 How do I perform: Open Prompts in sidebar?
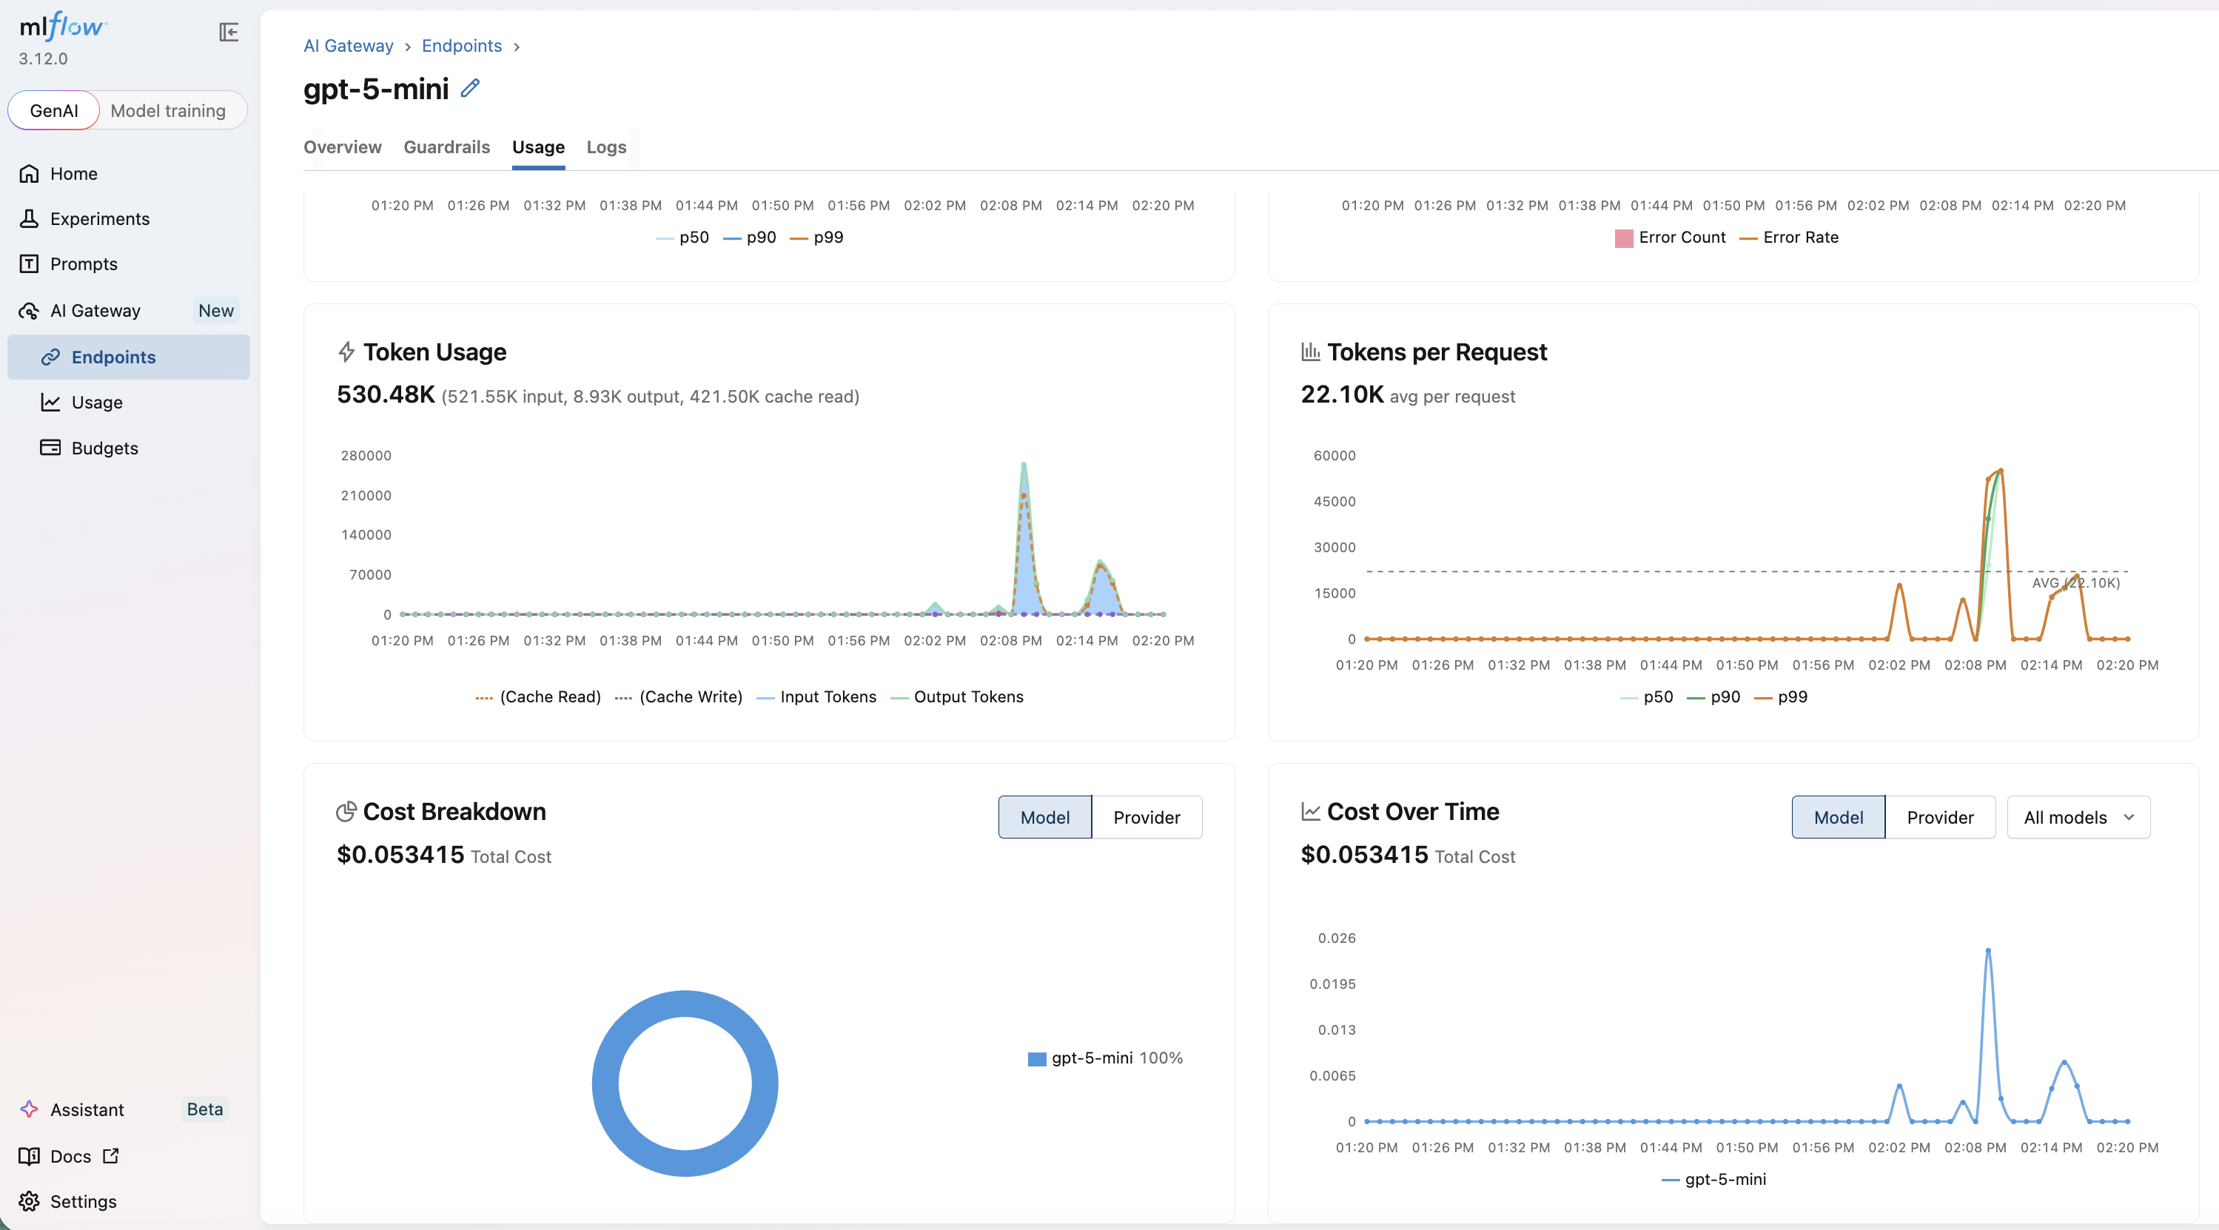click(x=128, y=264)
